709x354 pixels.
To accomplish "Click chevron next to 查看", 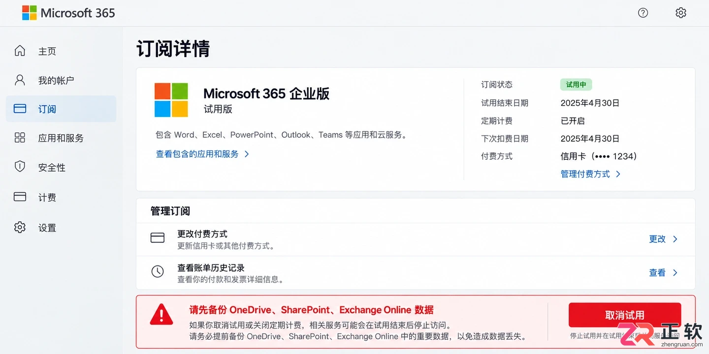I will tap(675, 272).
